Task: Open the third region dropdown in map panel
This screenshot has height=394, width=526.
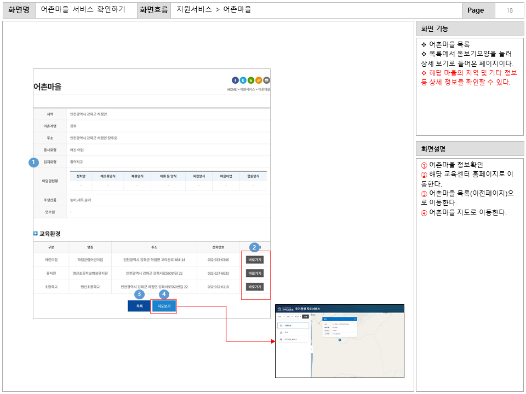Action: point(298,317)
